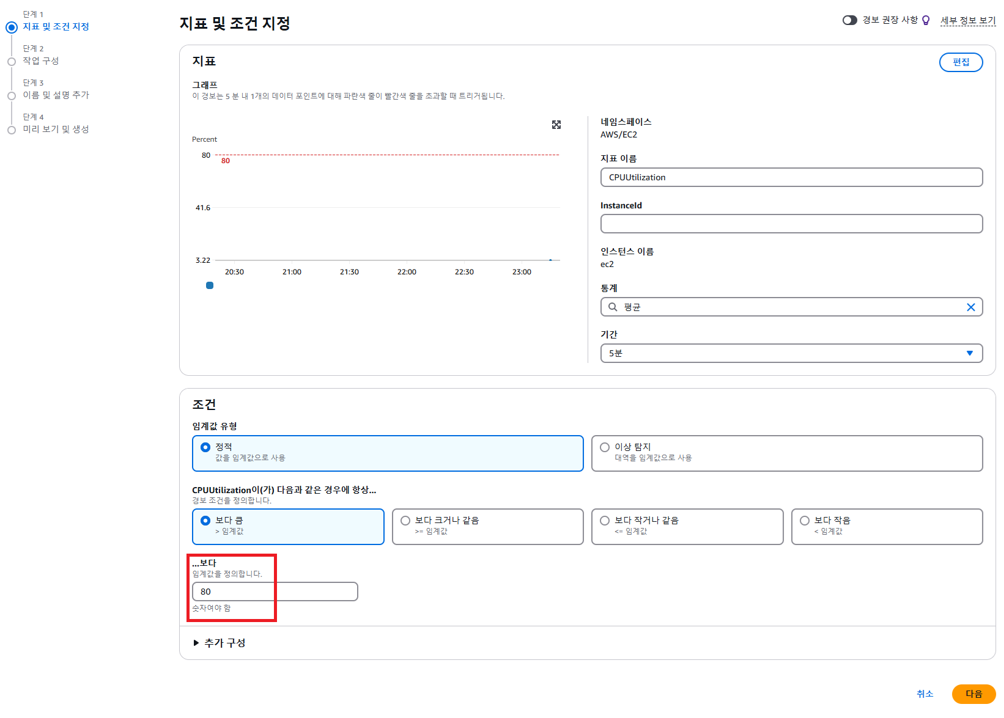The image size is (1004, 718).
Task: Clear the 평균 statistic selection
Action: tap(970, 307)
